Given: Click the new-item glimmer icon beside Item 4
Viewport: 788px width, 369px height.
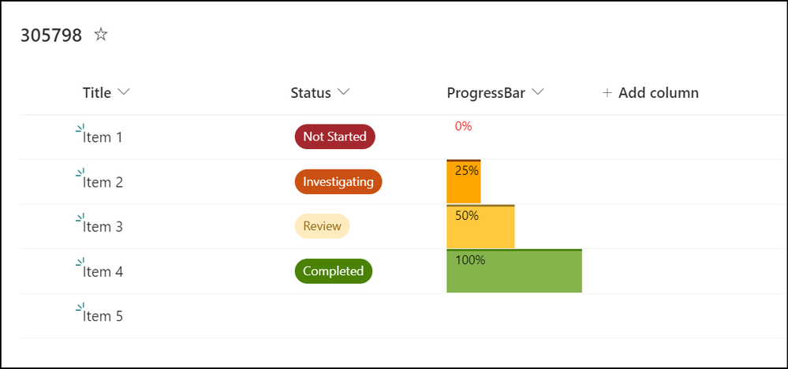Looking at the screenshot, I should point(80,263).
